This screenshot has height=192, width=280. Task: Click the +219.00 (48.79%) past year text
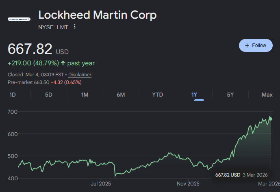click(51, 63)
